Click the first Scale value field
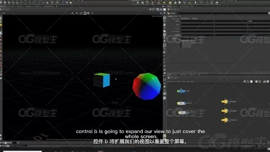Image resolution: width=270 pixels, height=152 pixels. pyautogui.click(x=197, y=28)
